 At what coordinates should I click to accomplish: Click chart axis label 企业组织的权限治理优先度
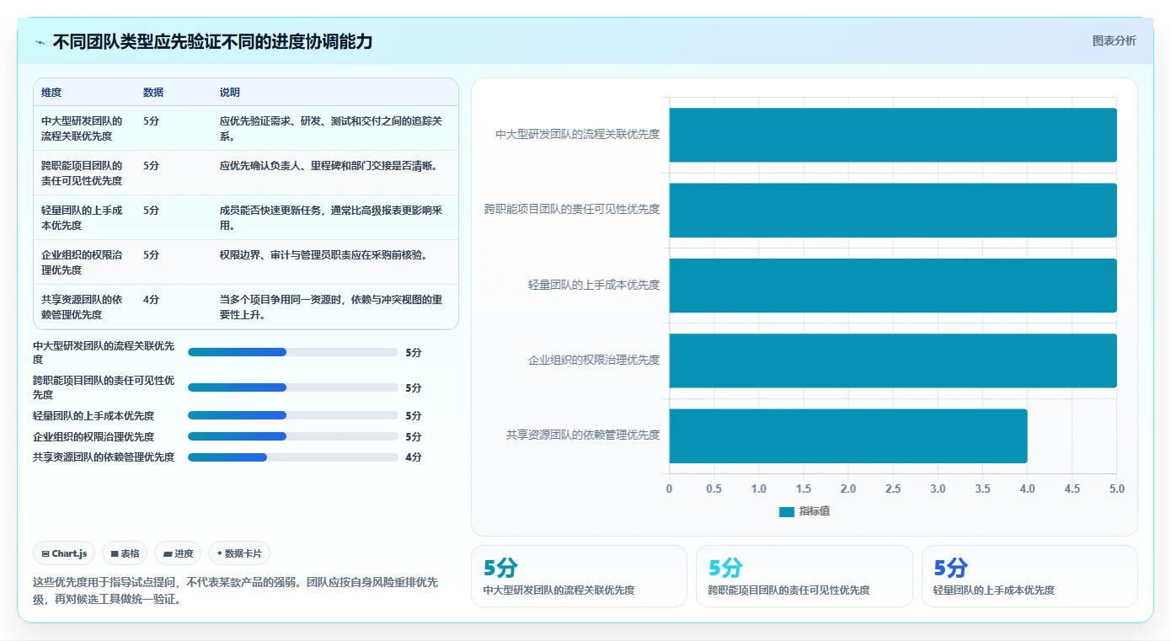click(x=594, y=361)
